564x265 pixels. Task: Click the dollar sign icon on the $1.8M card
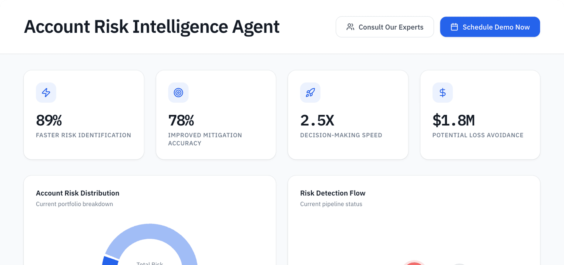(442, 93)
